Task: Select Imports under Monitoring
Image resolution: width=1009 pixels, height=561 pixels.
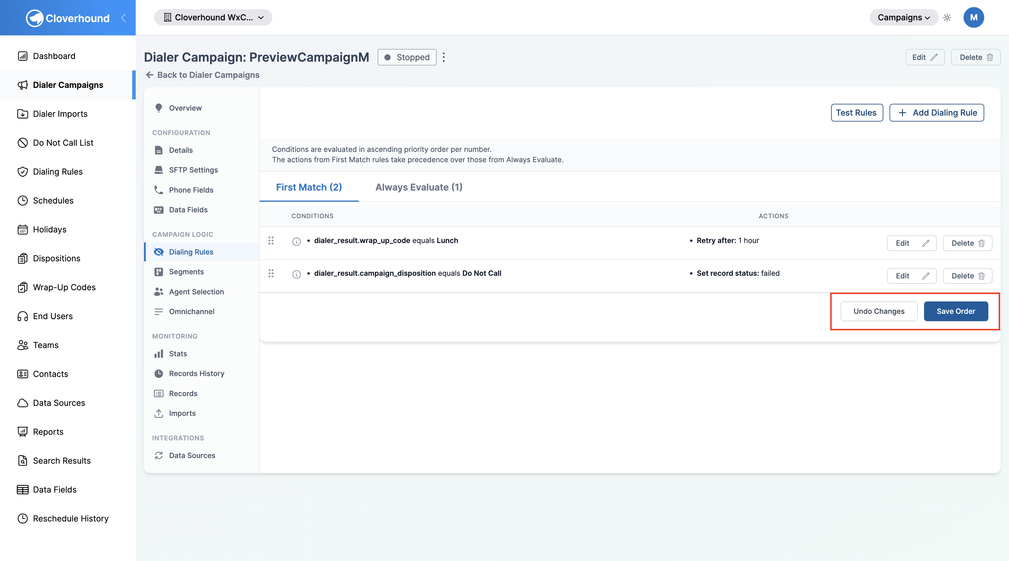Action: 202,414
